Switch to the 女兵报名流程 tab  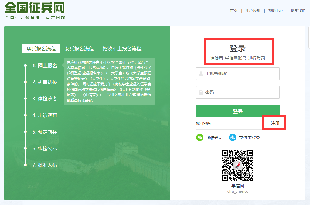(79, 49)
